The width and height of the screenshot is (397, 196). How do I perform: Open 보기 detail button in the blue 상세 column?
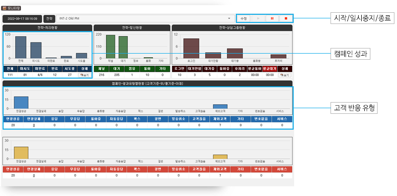[85, 75]
